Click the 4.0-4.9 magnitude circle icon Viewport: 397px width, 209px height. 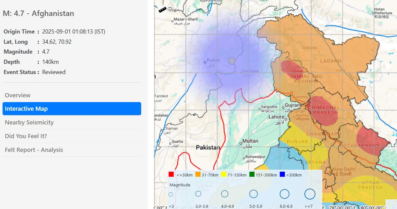click(225, 194)
